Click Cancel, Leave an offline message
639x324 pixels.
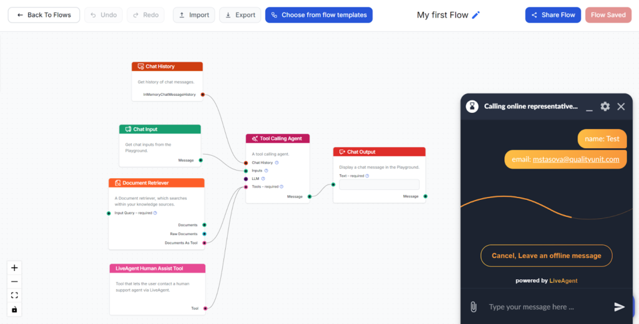click(546, 255)
